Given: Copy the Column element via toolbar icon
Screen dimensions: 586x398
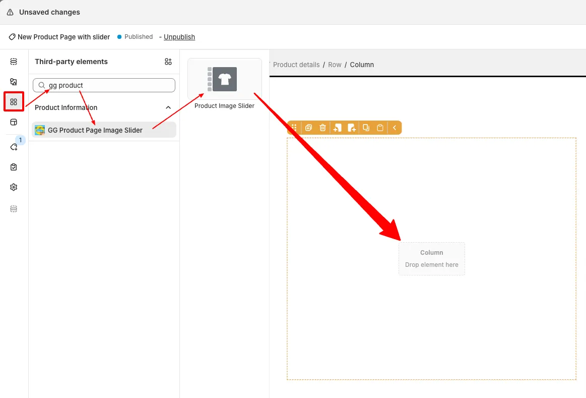Looking at the screenshot, I should (366, 128).
